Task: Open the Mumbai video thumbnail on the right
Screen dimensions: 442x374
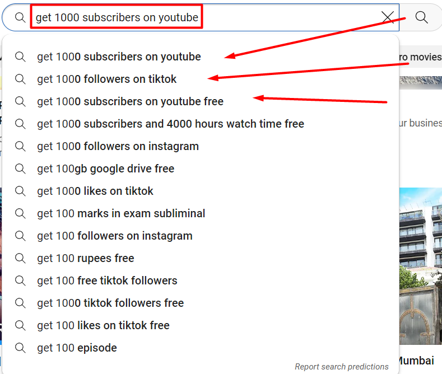Action: tap(421, 266)
